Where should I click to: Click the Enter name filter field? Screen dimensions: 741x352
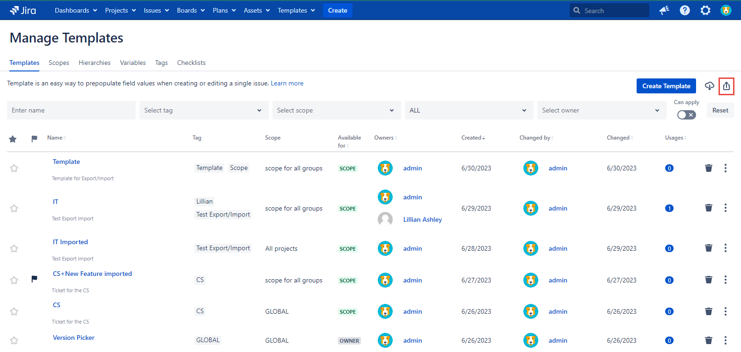click(71, 110)
